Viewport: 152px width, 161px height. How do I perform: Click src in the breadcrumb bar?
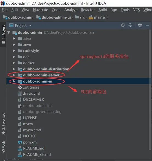(82, 17)
